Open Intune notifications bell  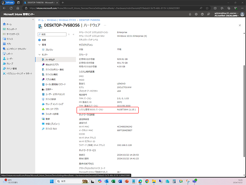pos(190,14)
